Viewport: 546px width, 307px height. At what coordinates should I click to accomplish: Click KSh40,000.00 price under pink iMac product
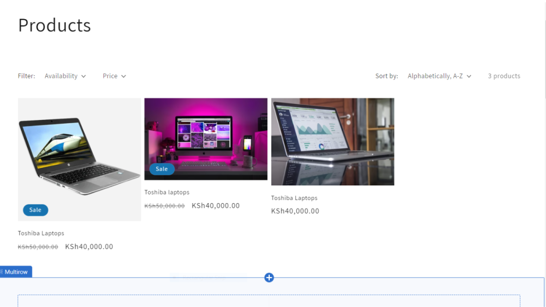point(215,206)
